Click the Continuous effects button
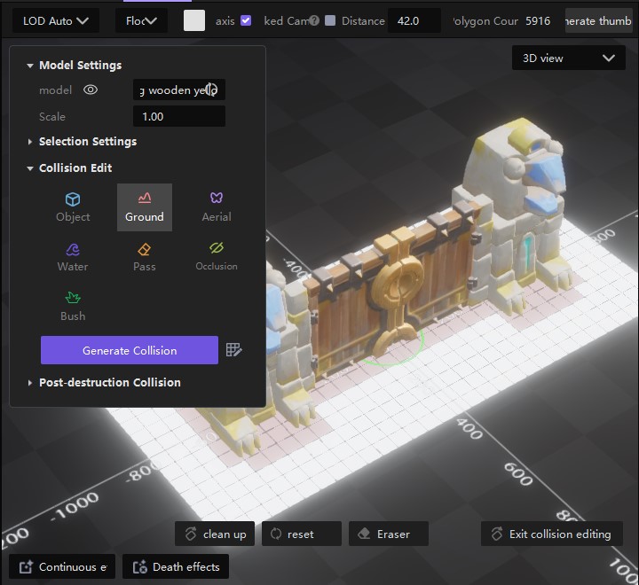 [62, 566]
